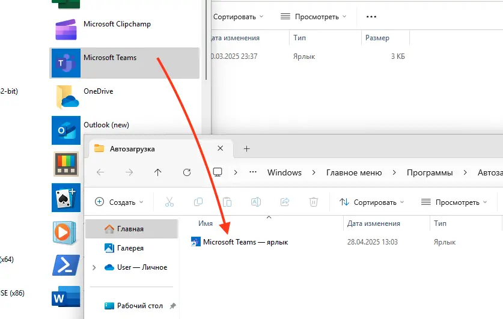503x319 pixels.
Task: Click the Ярлык type cell in back window
Action: tap(304, 56)
